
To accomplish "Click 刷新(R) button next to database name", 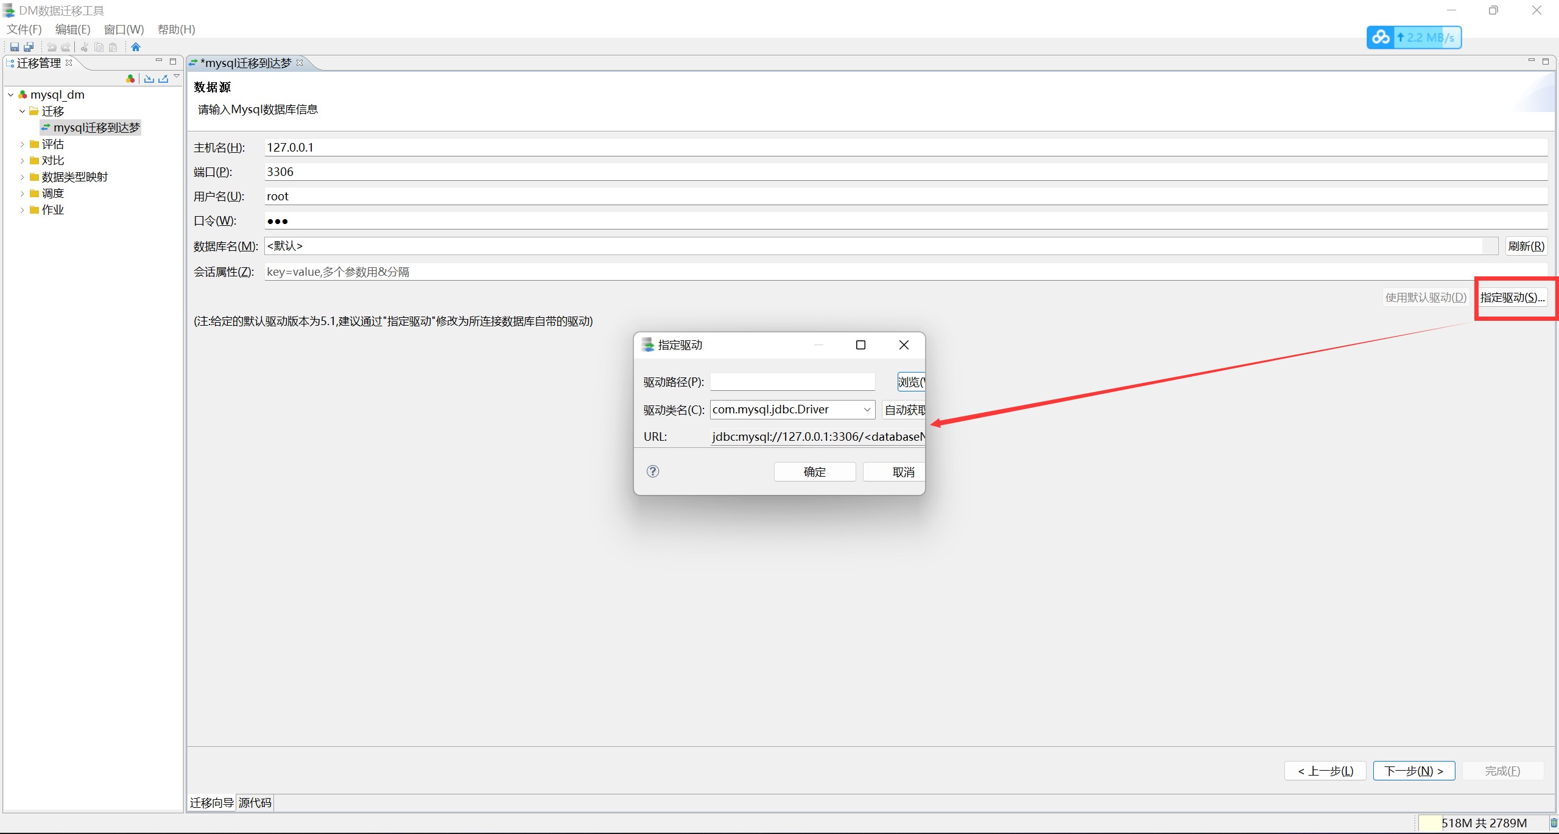I will [1526, 246].
